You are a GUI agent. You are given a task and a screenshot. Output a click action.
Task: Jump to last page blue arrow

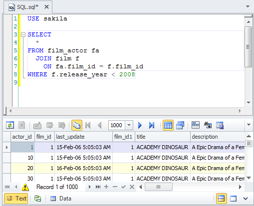coord(152,125)
